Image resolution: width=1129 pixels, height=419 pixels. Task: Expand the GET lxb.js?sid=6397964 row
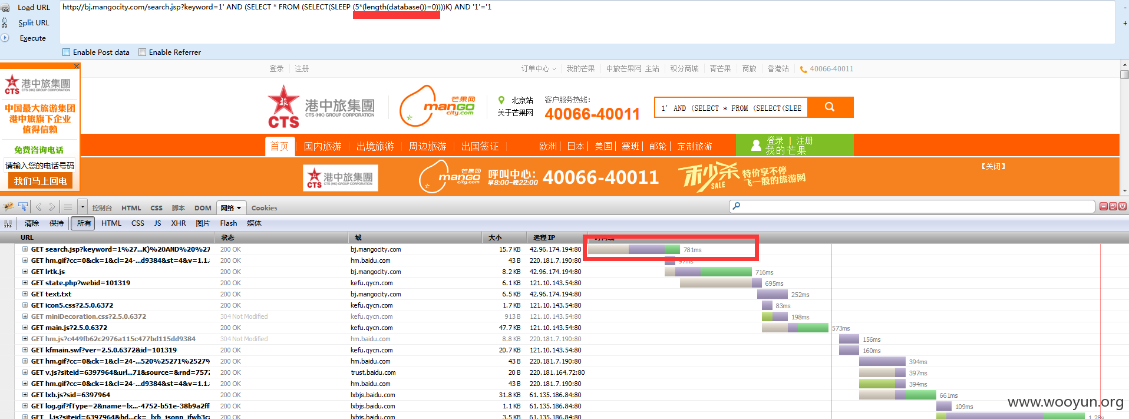point(25,395)
